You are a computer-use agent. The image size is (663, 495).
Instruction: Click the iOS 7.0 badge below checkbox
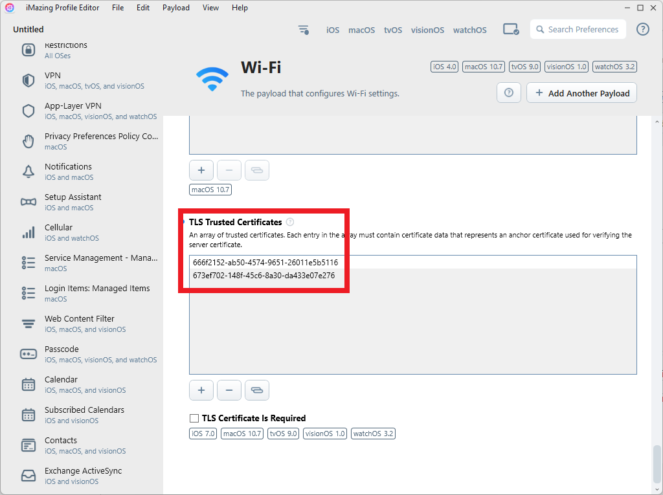tap(203, 434)
